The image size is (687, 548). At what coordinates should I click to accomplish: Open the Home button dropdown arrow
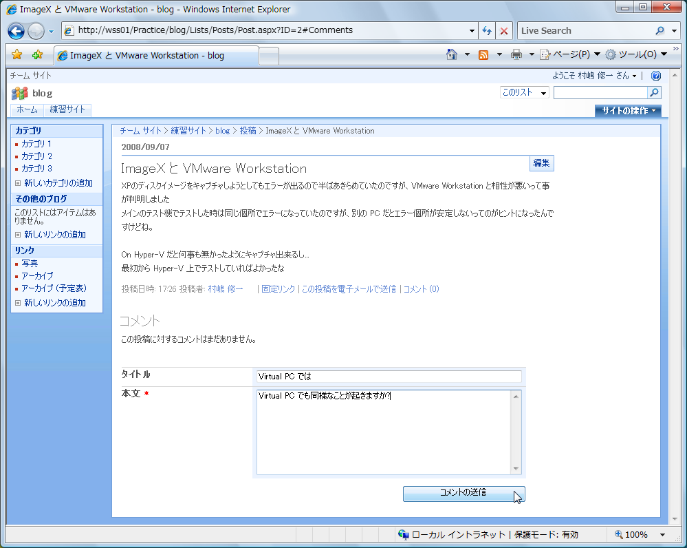[x=467, y=54]
